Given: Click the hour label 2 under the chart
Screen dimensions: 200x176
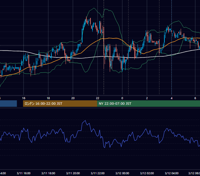Looking at the screenshot, I should pos(147,98).
